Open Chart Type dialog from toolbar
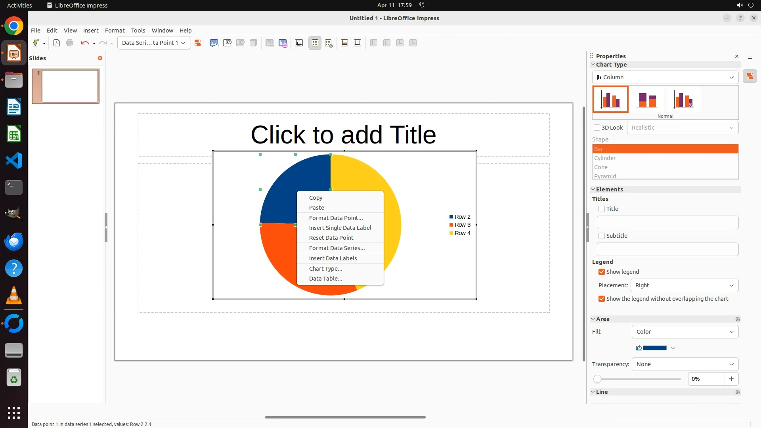The image size is (761, 428). click(x=214, y=43)
